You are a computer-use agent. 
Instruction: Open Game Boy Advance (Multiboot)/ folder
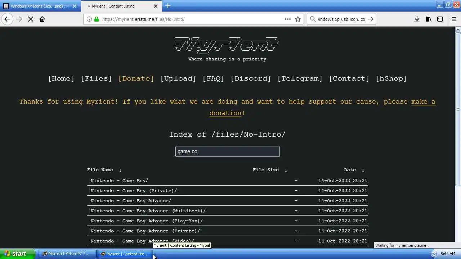(148, 211)
